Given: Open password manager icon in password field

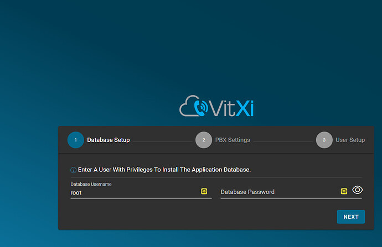Looking at the screenshot, I should coord(344,191).
